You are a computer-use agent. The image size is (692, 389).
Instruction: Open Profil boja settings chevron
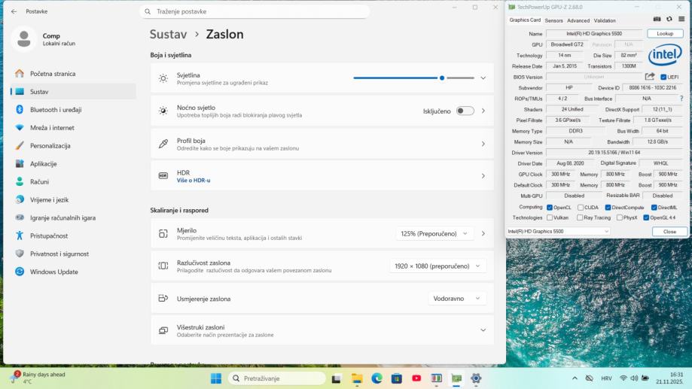coord(483,144)
